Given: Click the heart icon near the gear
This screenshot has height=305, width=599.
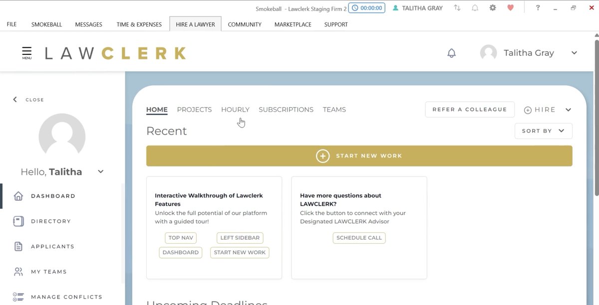Looking at the screenshot, I should pyautogui.click(x=510, y=7).
